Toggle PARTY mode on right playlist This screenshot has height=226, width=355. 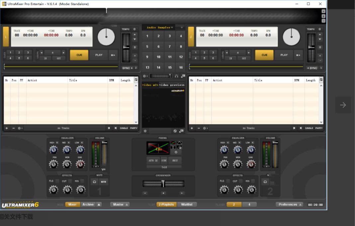click(x=319, y=128)
